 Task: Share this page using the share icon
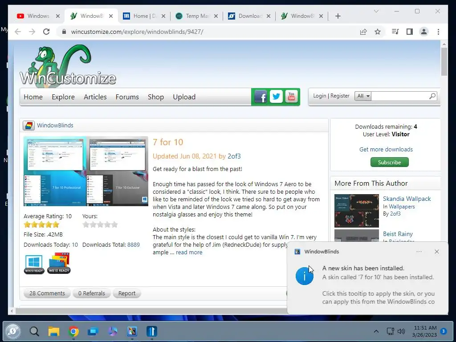[363, 32]
